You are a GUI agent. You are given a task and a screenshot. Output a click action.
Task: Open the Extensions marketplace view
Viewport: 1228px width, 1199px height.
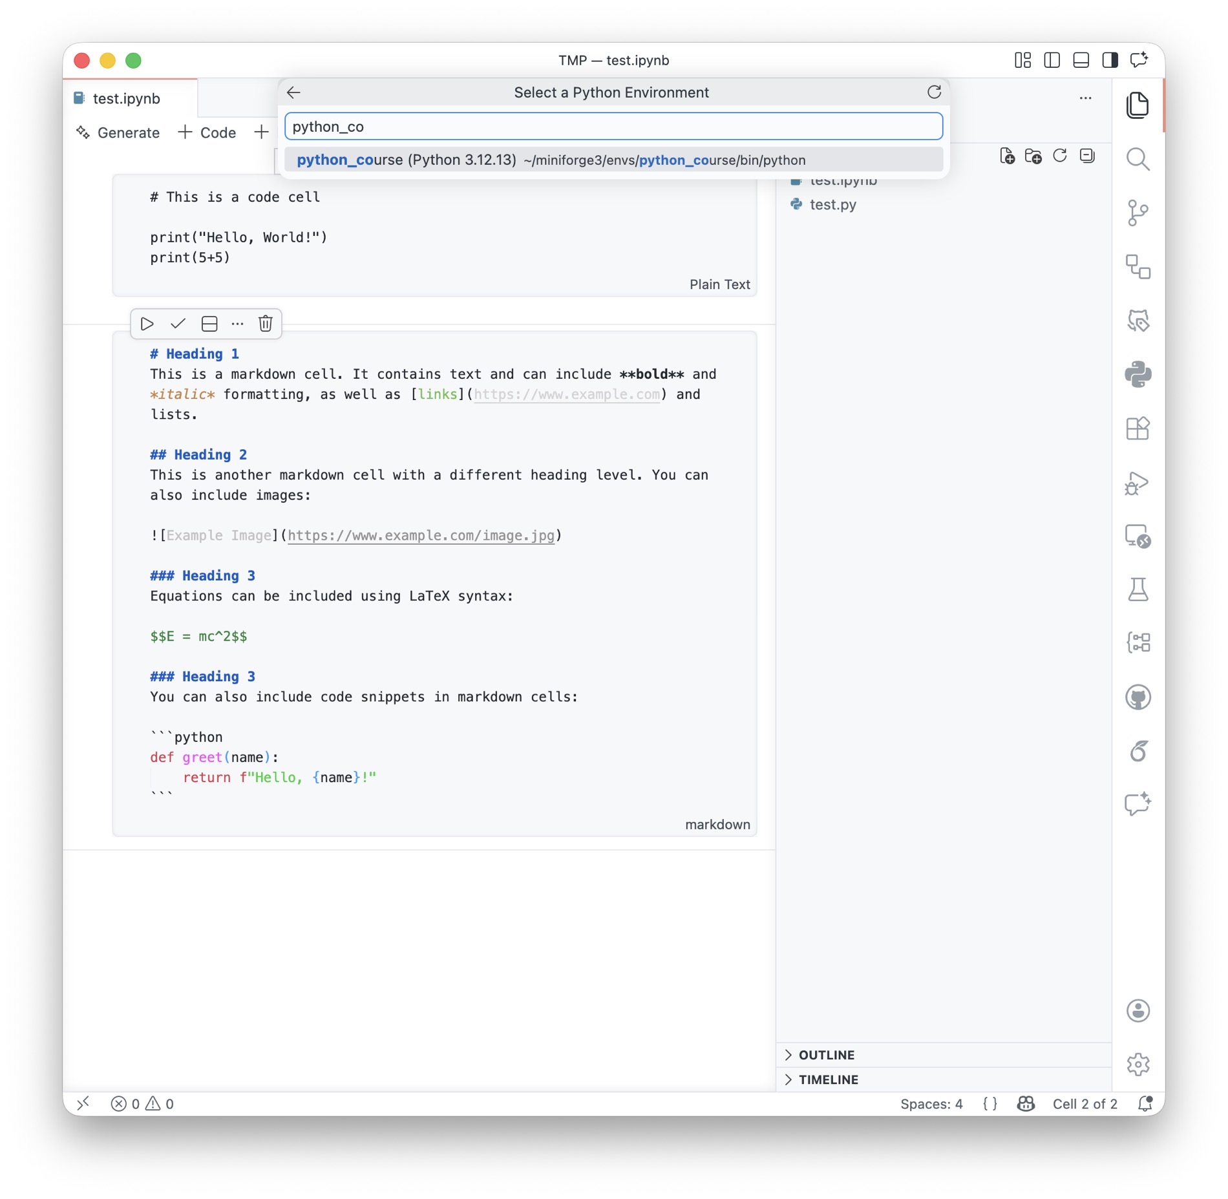pos(1137,429)
